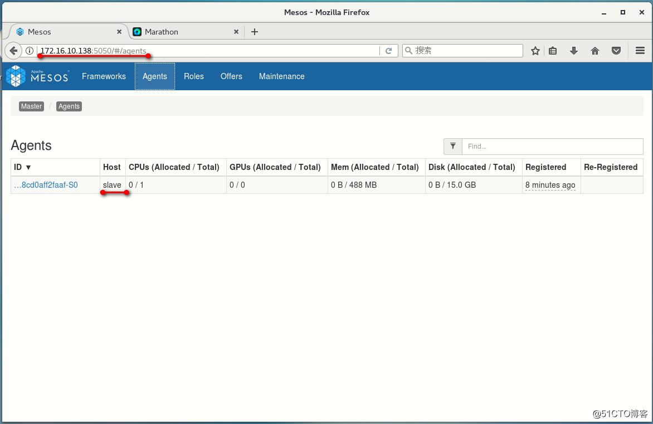Minimize the Firefox window

604,13
